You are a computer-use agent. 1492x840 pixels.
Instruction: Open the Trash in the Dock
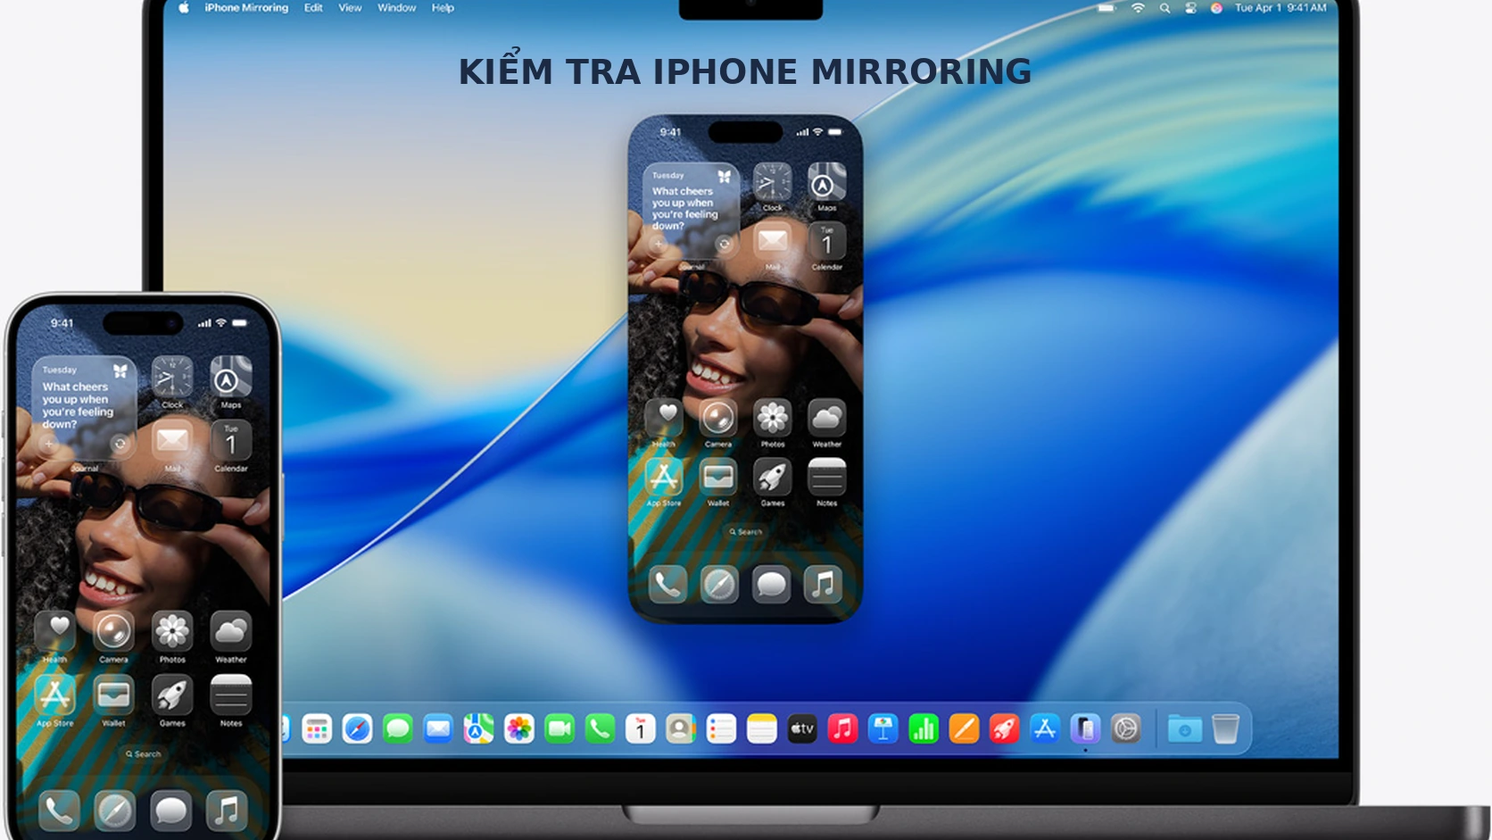(1226, 729)
